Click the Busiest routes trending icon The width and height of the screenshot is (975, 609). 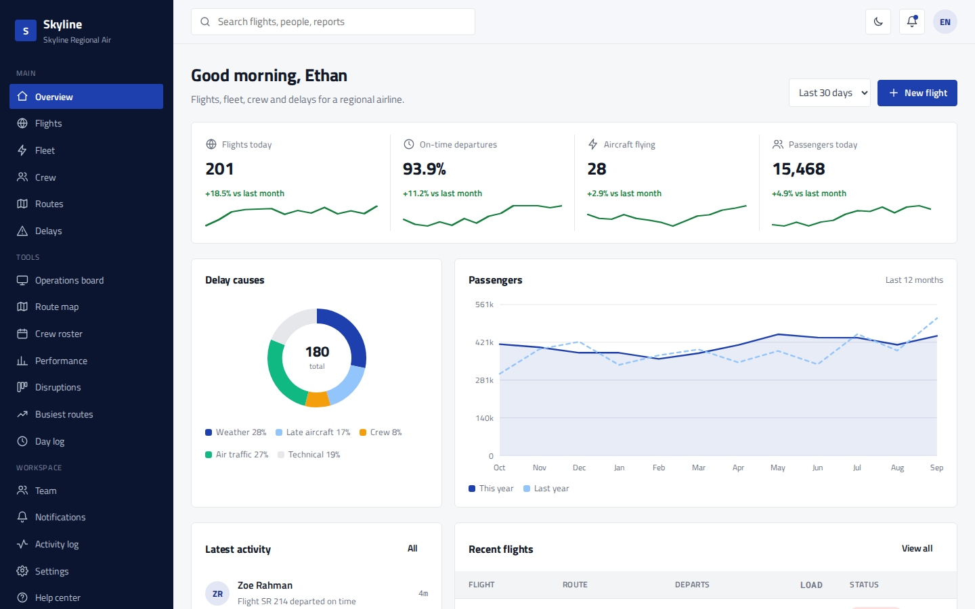(22, 414)
